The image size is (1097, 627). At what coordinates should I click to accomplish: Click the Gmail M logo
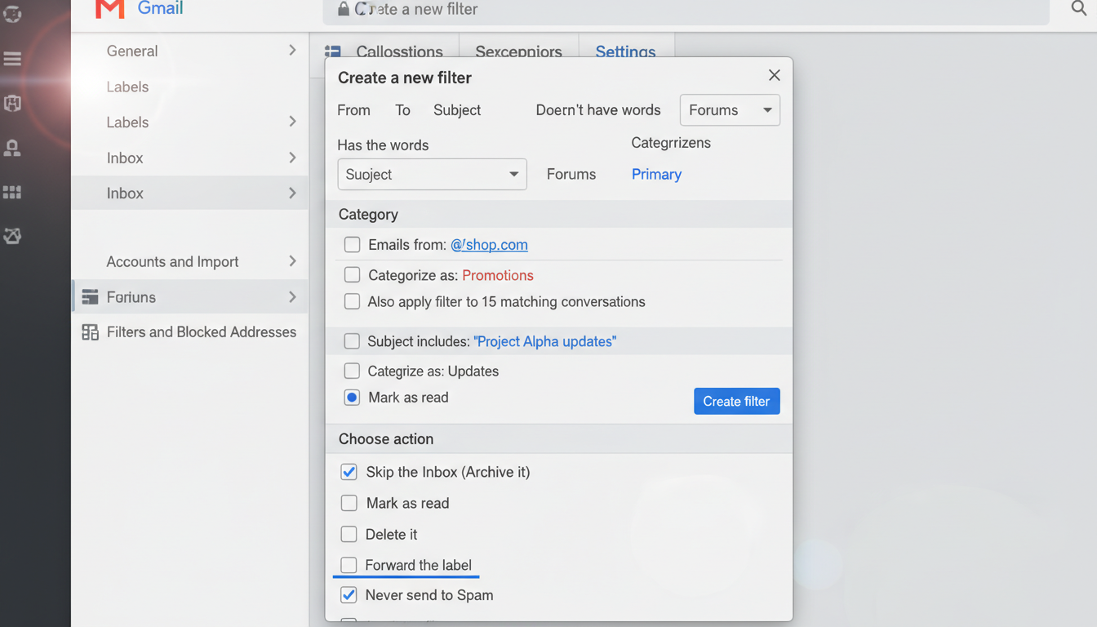coord(110,9)
